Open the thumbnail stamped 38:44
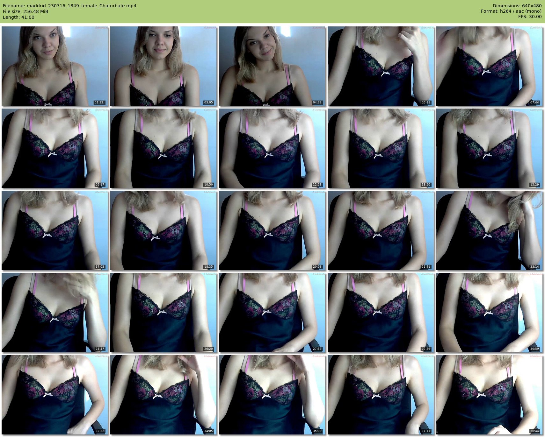This screenshot has height=437, width=545. click(x=490, y=395)
